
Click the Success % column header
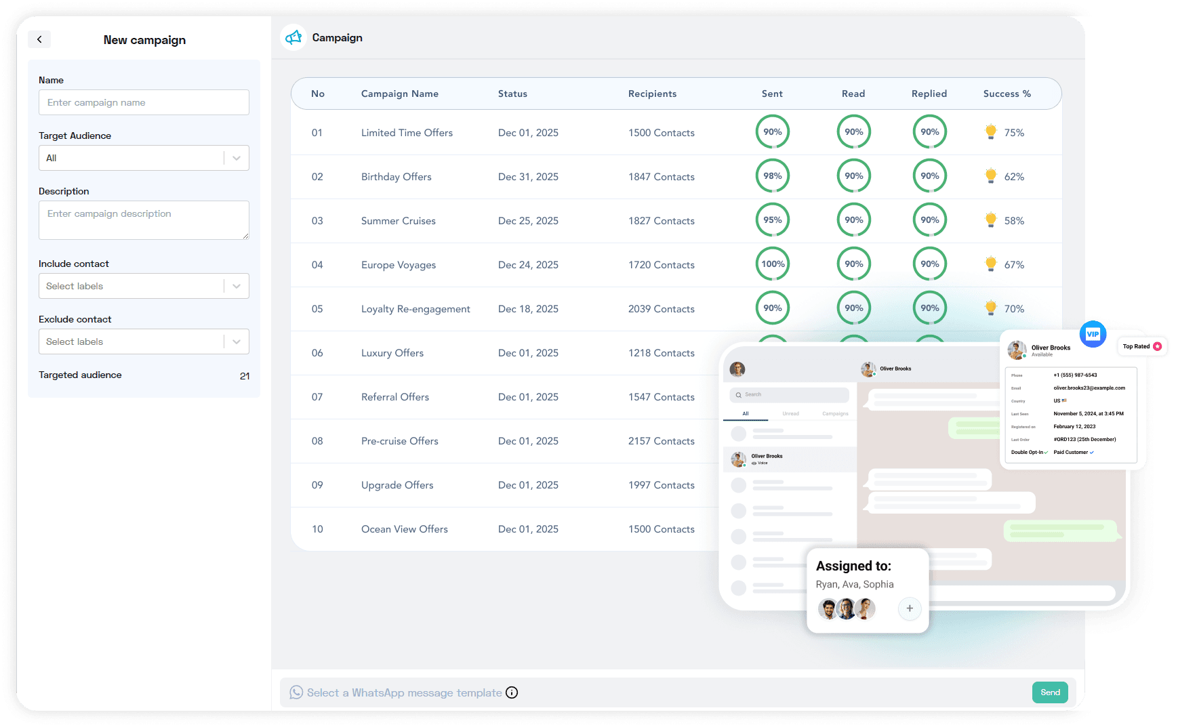pyautogui.click(x=1007, y=94)
